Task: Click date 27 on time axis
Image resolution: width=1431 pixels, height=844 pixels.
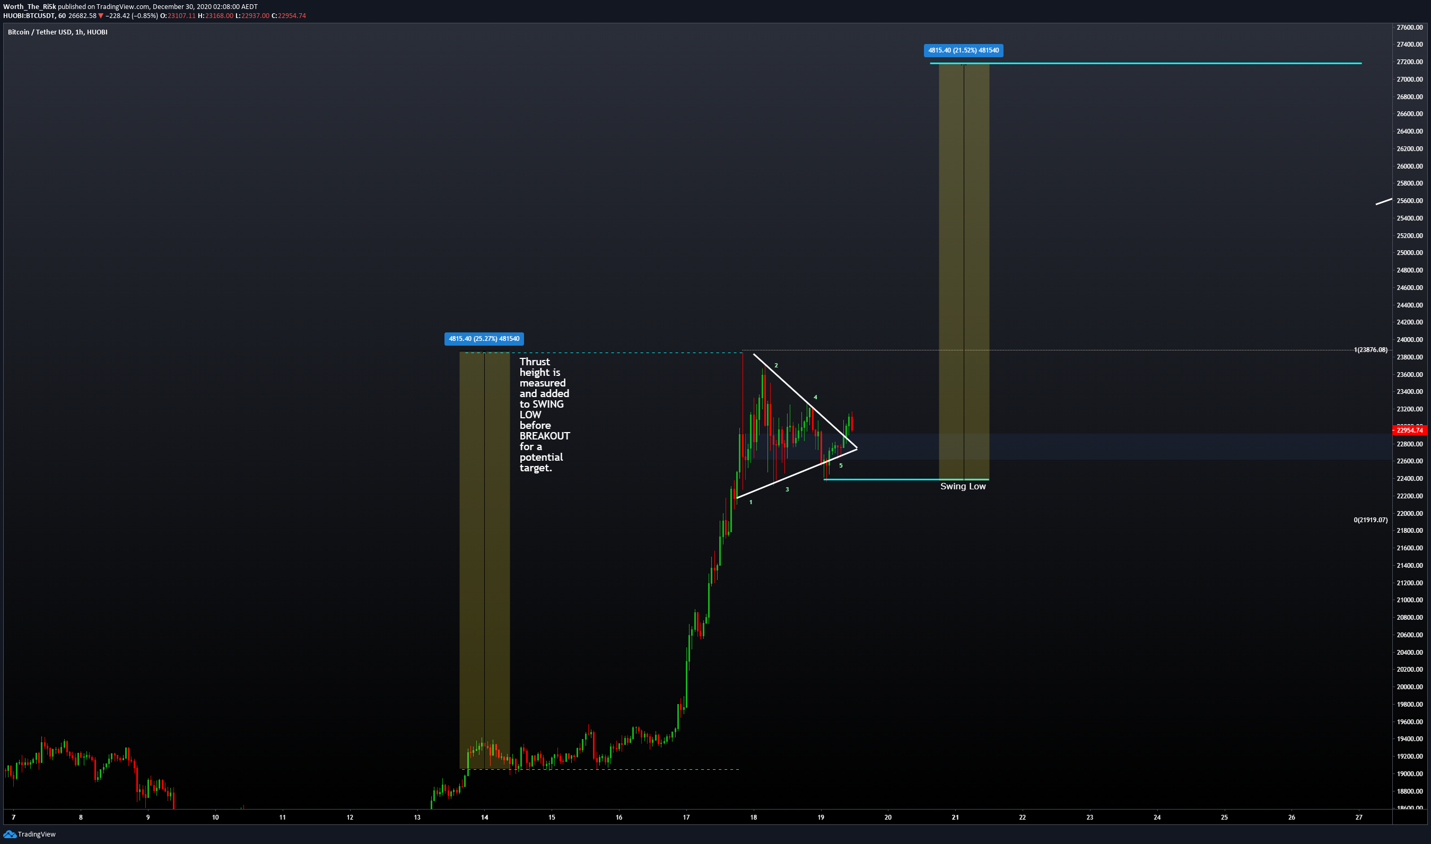Action: pyautogui.click(x=1359, y=817)
